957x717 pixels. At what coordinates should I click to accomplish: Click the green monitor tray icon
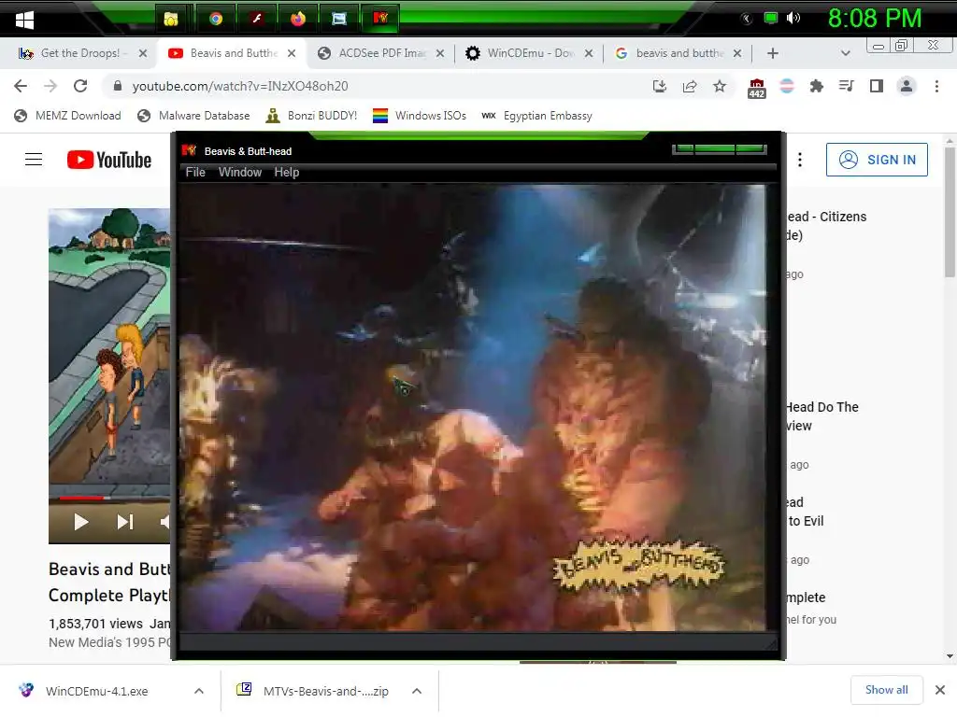click(770, 19)
